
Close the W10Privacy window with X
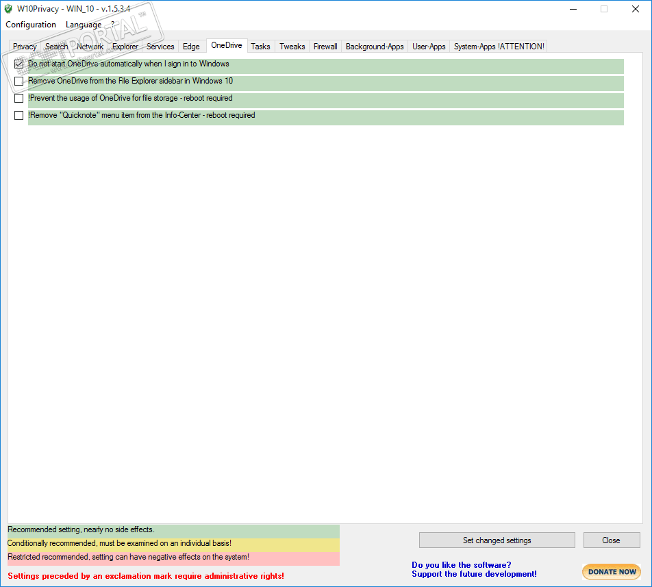pyautogui.click(x=636, y=9)
